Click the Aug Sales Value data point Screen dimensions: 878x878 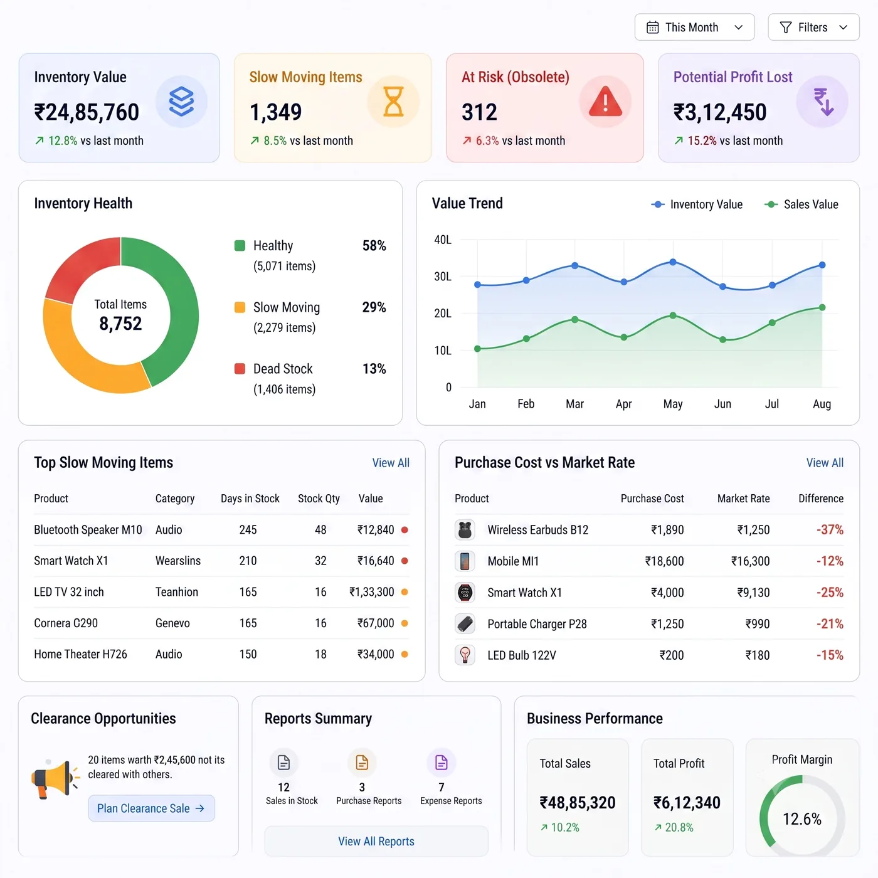(x=822, y=307)
